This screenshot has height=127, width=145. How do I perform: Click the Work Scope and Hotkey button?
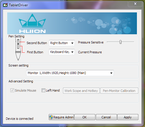pos(81,90)
